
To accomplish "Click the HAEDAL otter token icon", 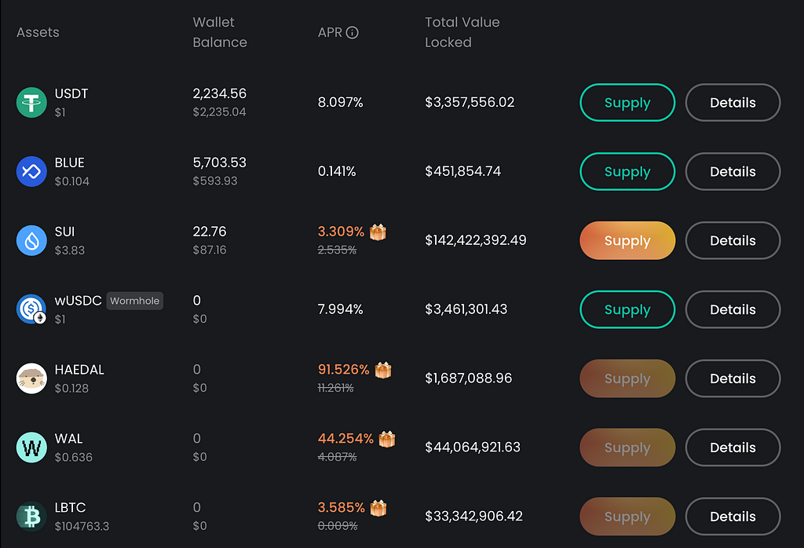I will point(31,378).
